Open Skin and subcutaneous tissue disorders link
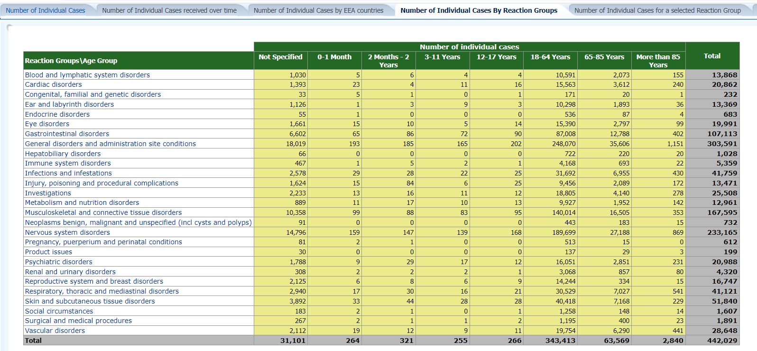757x351 pixels. 90,301
